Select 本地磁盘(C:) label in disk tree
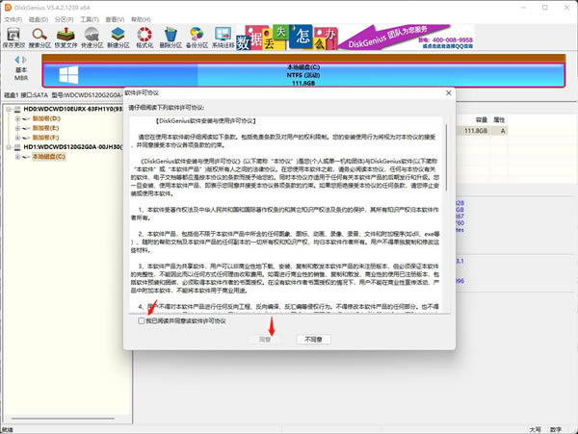The height and width of the screenshot is (434, 578). click(x=49, y=157)
